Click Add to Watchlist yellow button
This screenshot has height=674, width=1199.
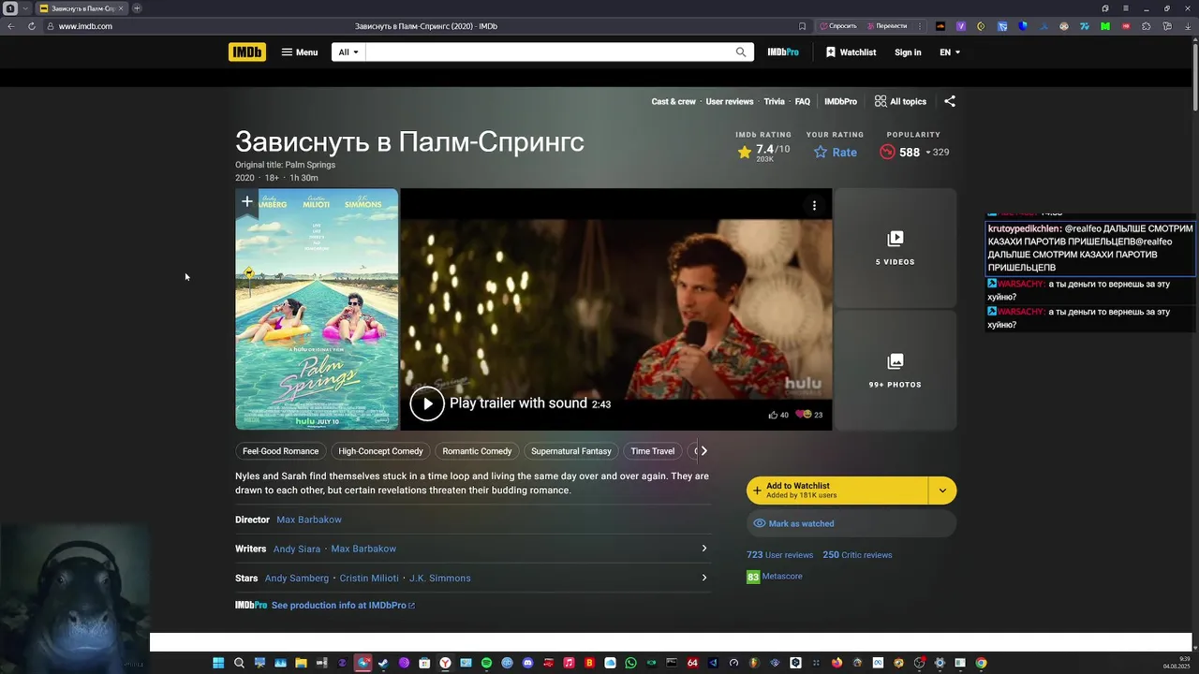(837, 491)
